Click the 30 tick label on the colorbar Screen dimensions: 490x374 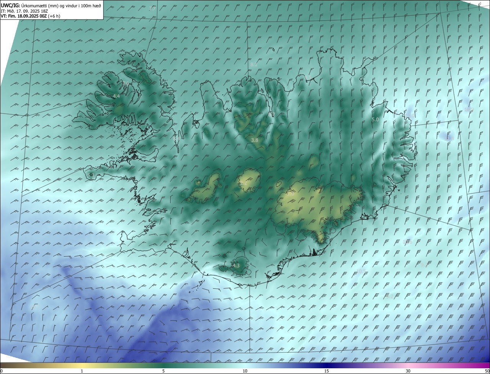(408, 371)
